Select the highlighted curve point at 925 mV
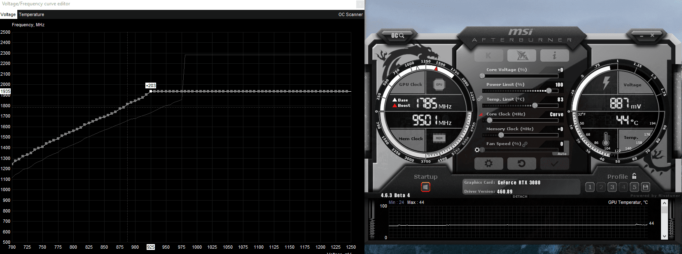 [x=151, y=91]
